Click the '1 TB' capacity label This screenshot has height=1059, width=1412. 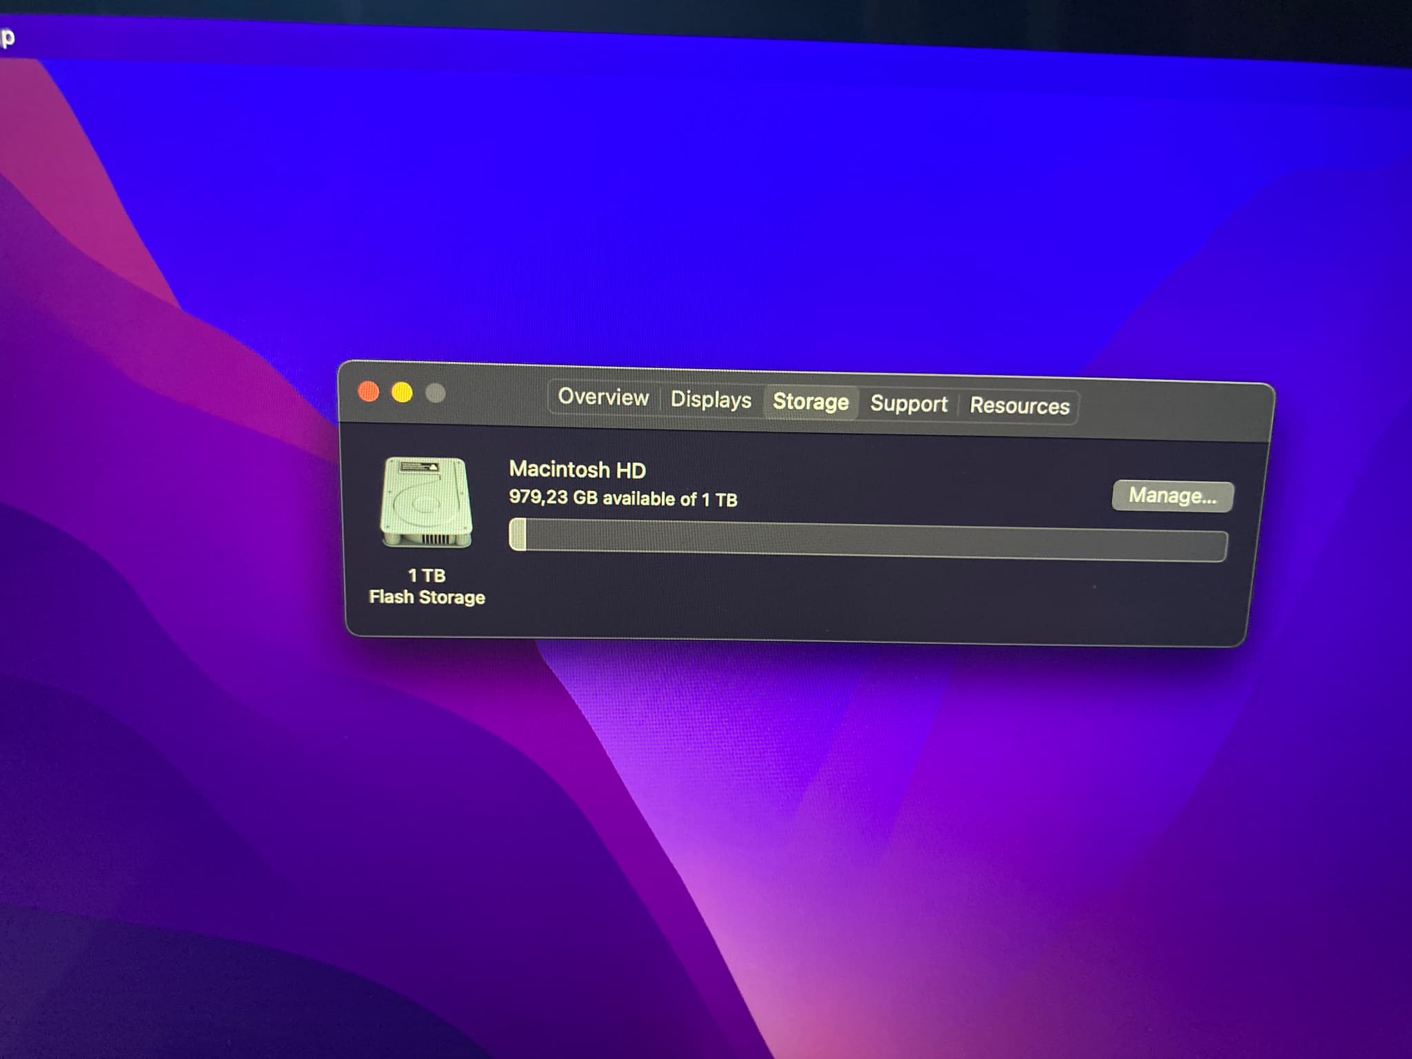point(427,575)
